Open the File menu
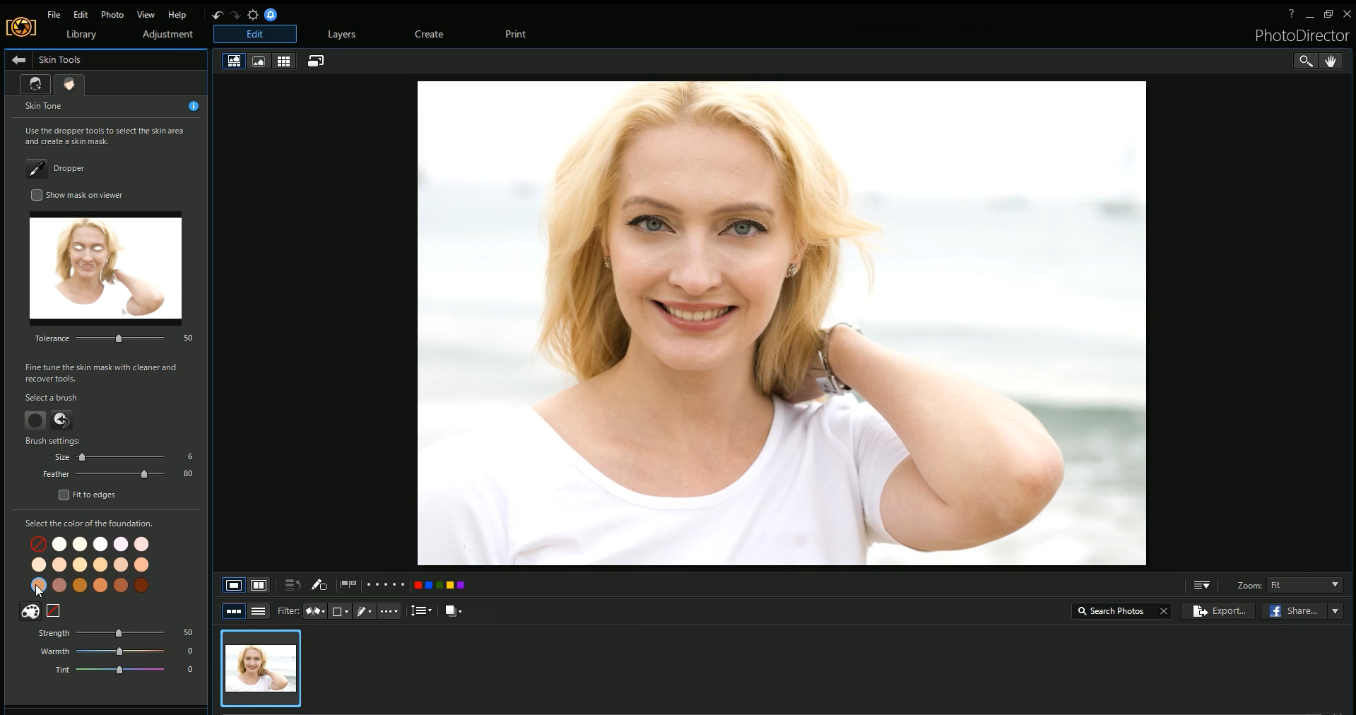The width and height of the screenshot is (1356, 715). (x=54, y=15)
